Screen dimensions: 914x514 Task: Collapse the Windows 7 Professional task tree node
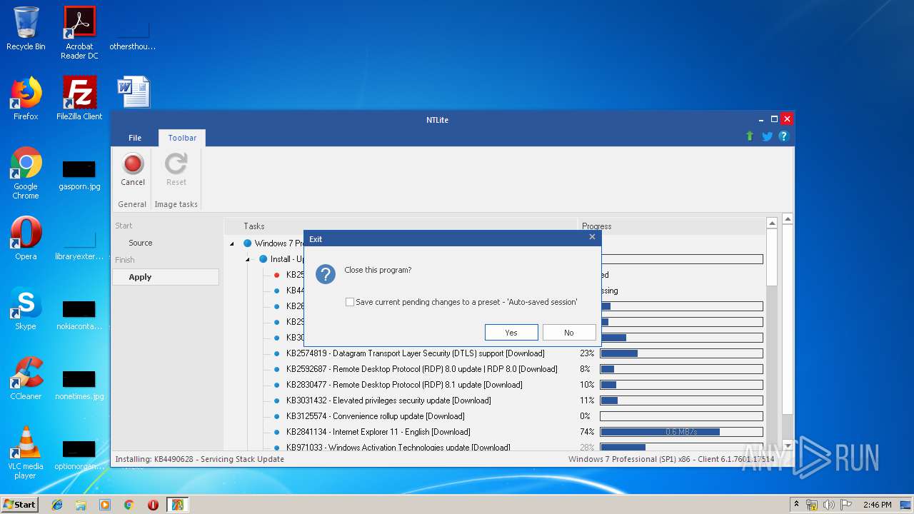pos(231,243)
